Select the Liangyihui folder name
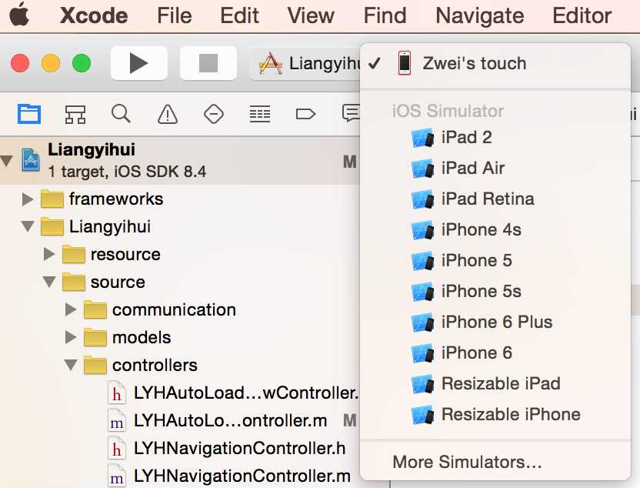 [x=110, y=226]
